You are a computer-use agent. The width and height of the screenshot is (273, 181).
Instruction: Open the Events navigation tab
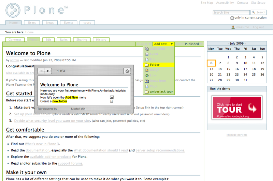pyautogui.click(x=69, y=23)
